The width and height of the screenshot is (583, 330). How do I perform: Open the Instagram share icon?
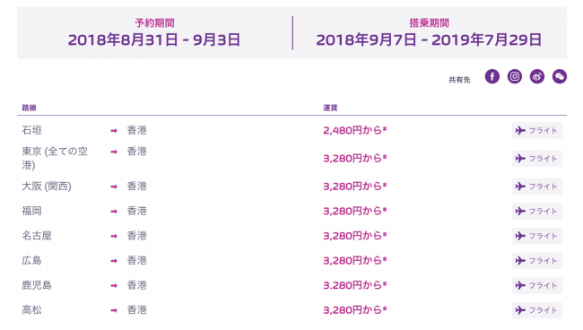[x=515, y=76]
